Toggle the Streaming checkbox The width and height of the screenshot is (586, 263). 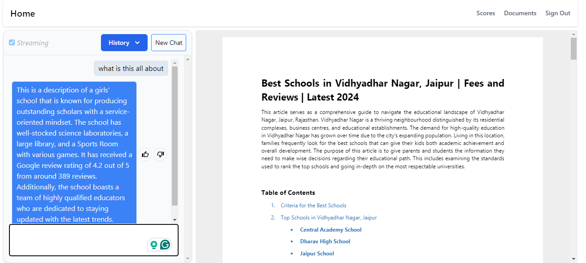click(12, 43)
